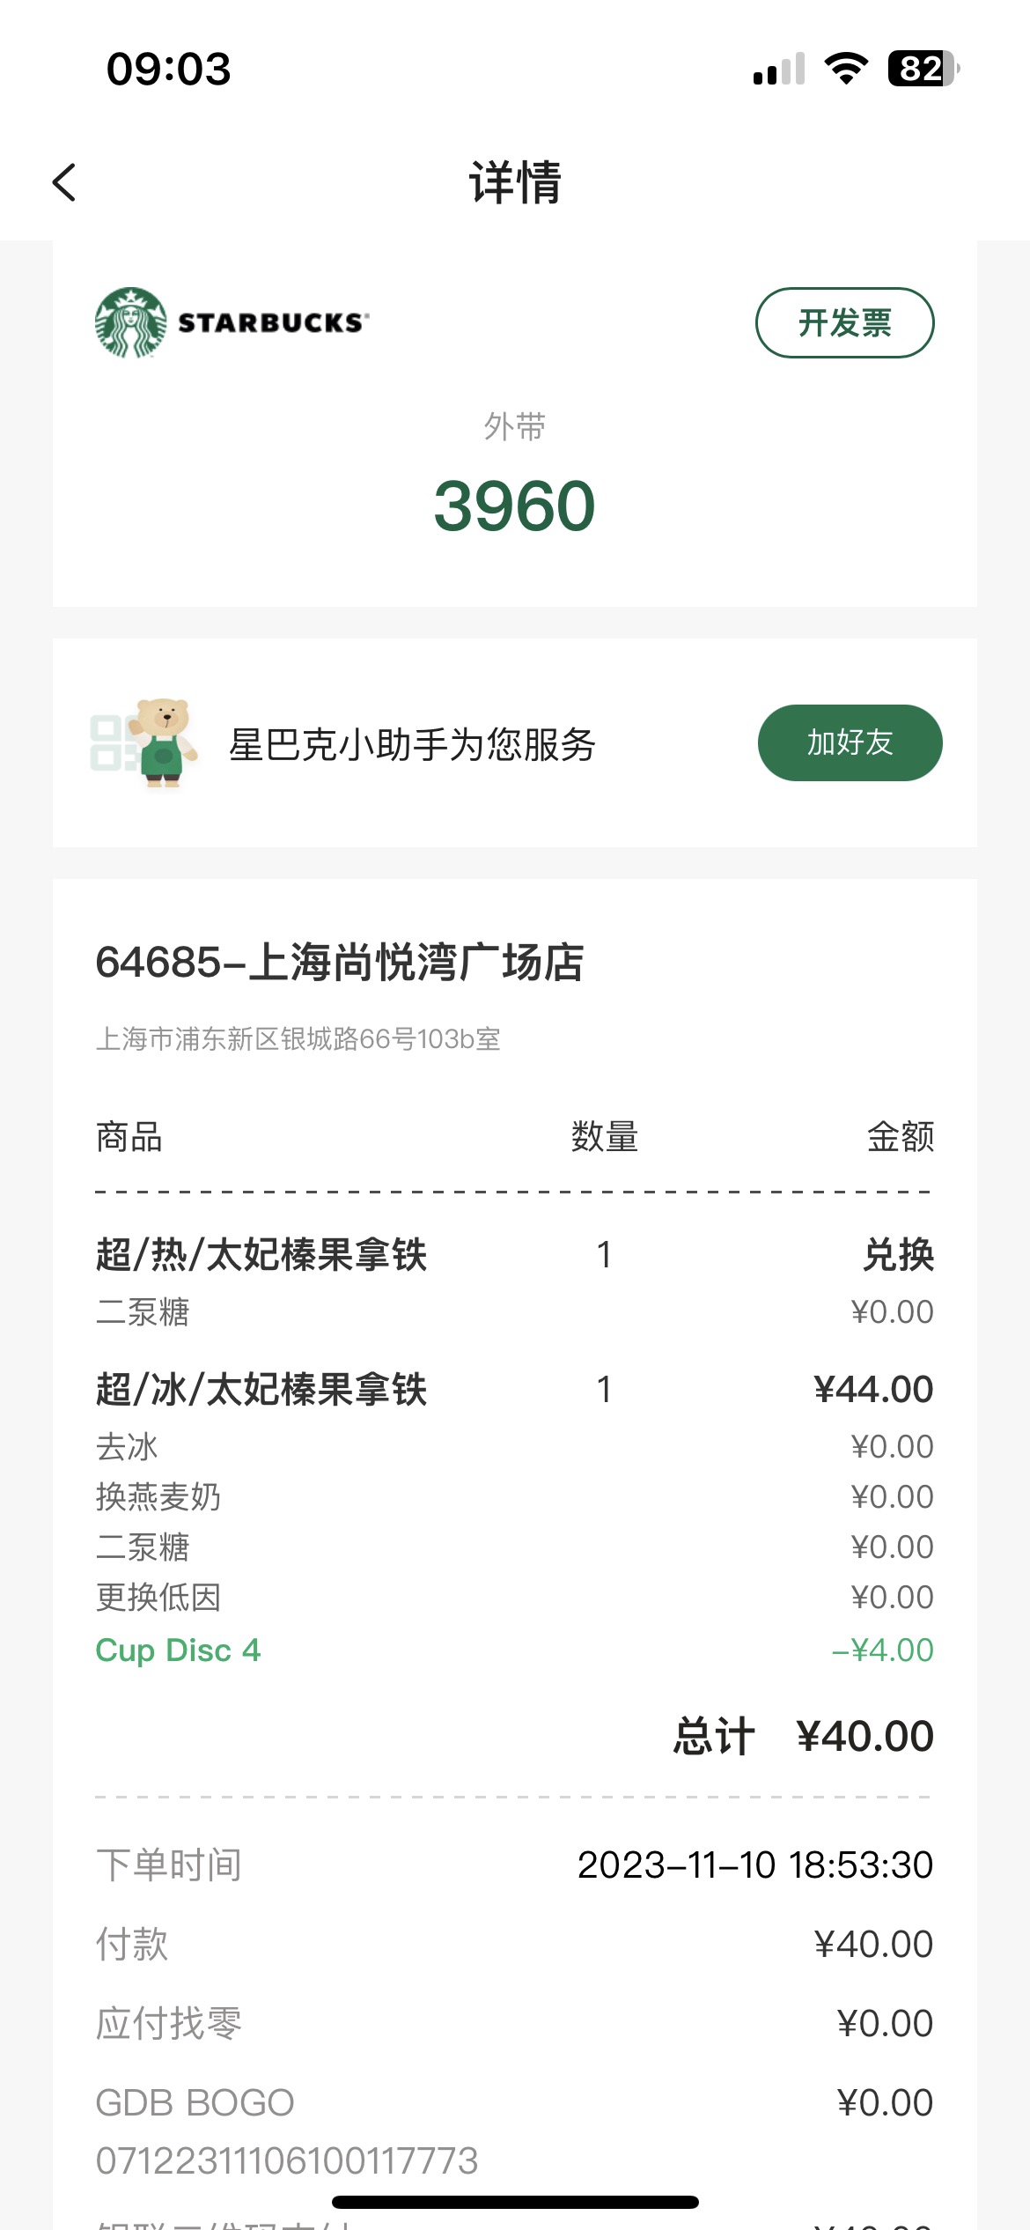Select pickup number 3960
Viewport: 1030px width, 2230px height.
[x=515, y=506]
